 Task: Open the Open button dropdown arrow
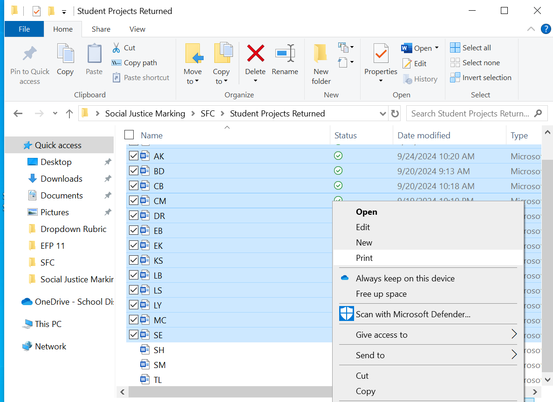click(x=437, y=48)
